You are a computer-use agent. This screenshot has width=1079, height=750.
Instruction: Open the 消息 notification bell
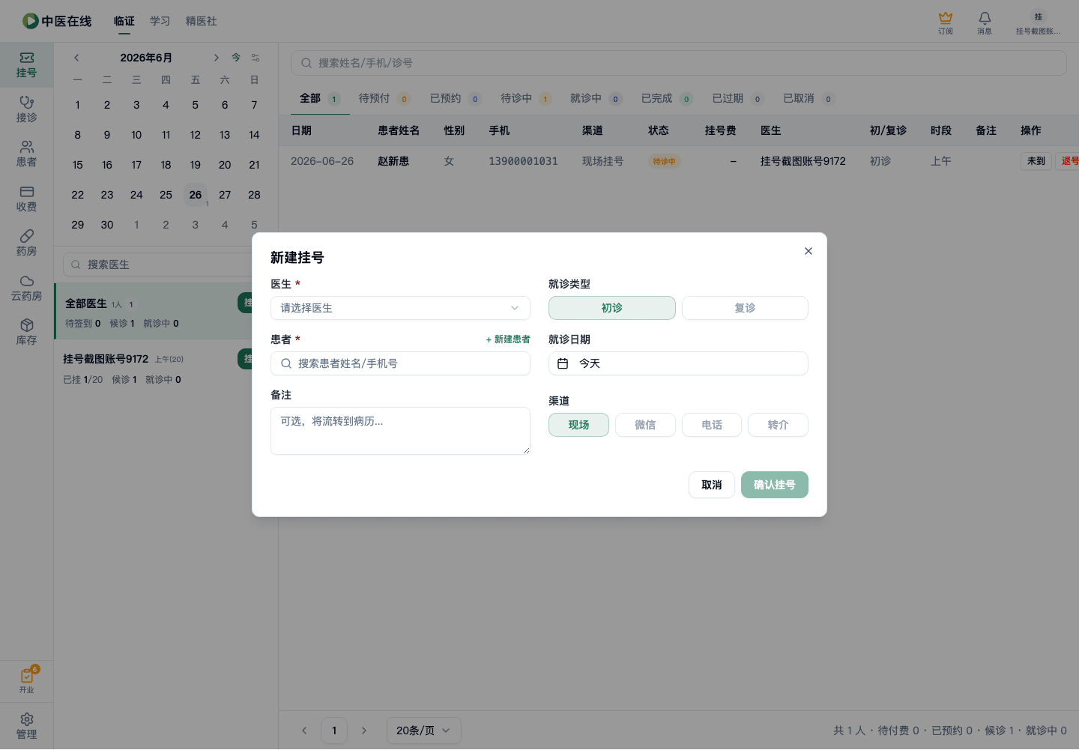985,22
